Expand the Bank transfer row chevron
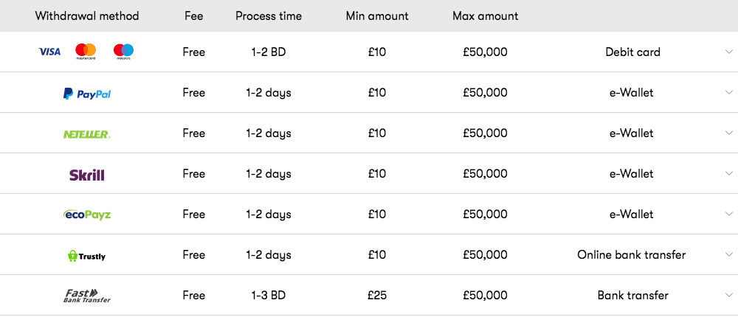Image resolution: width=738 pixels, height=317 pixels. pos(730,295)
